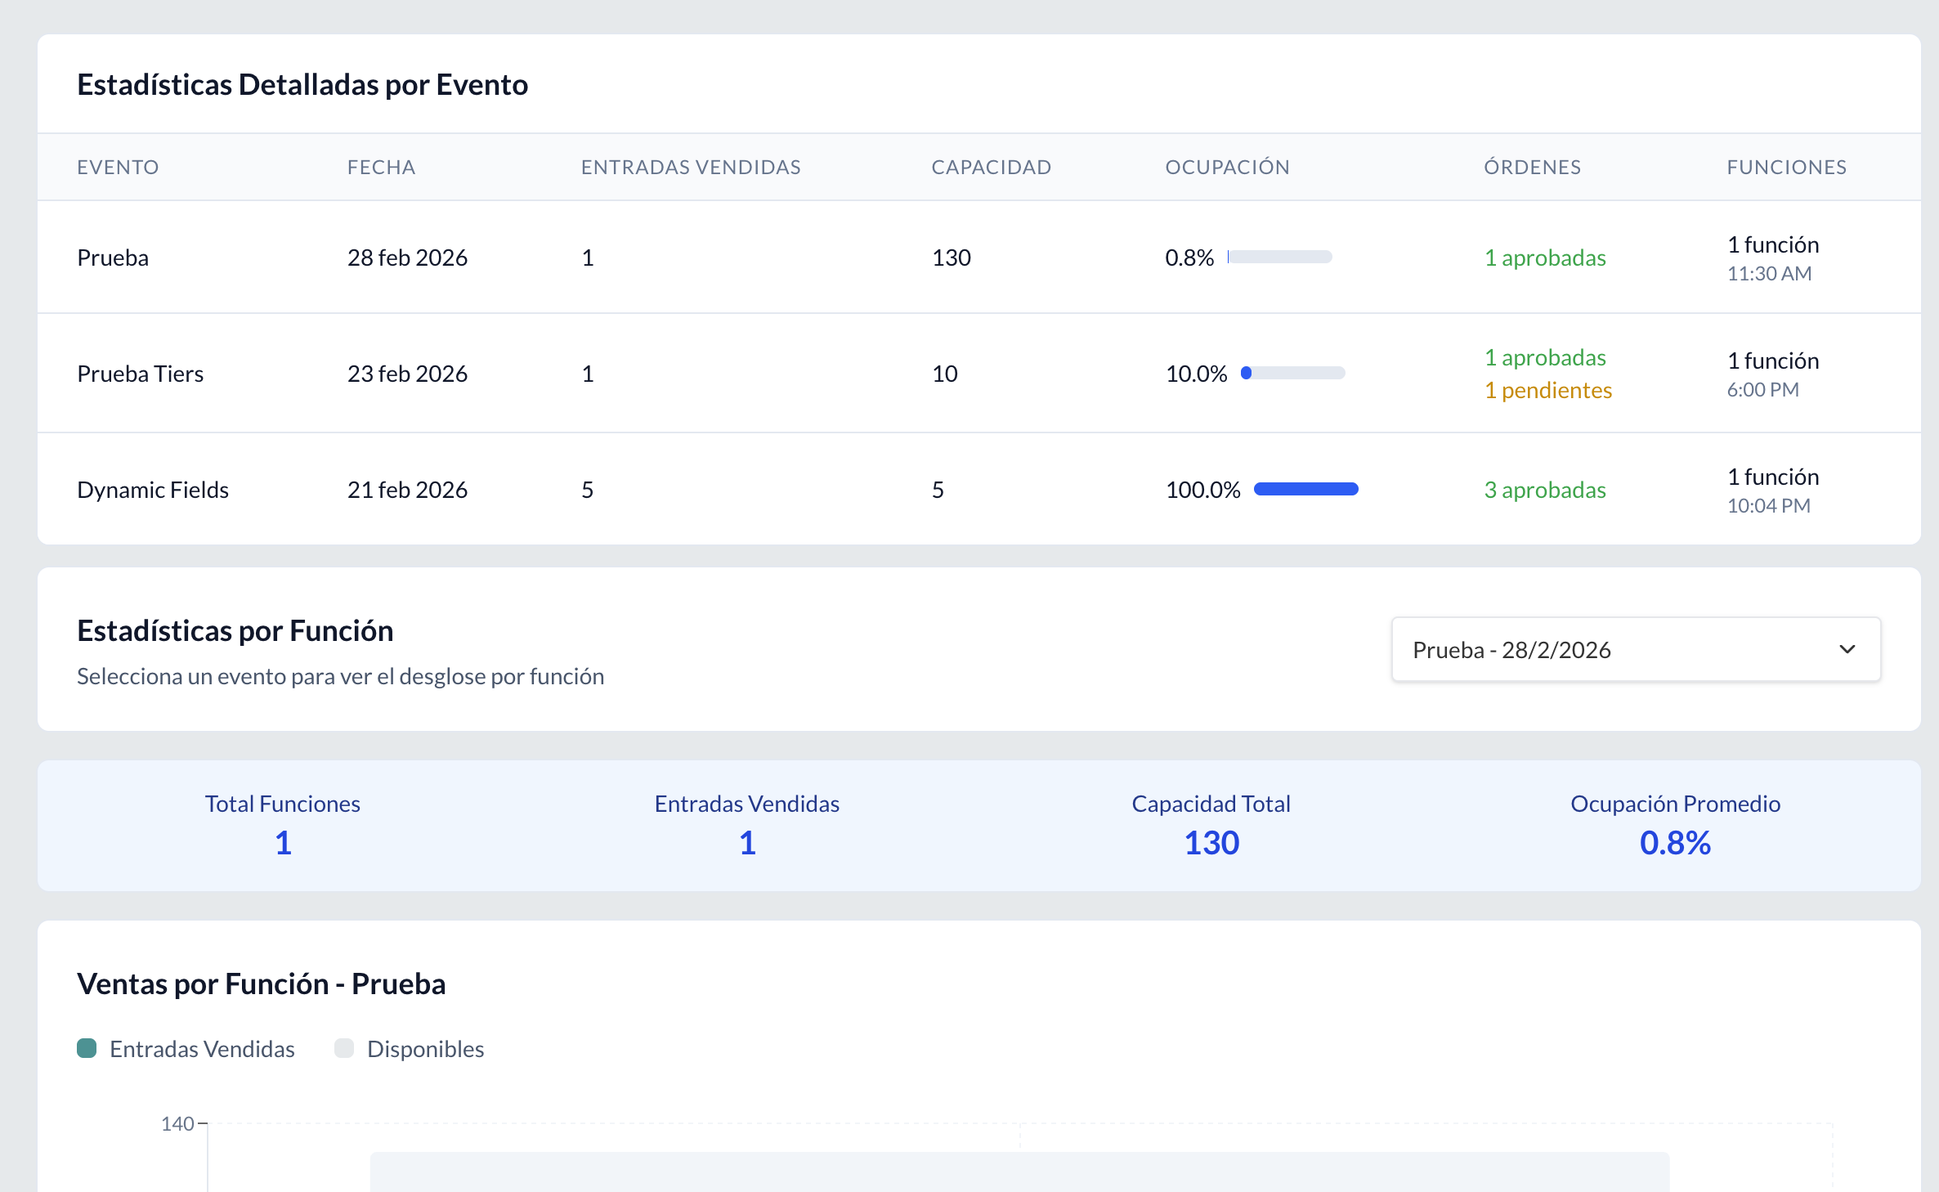
Task: Click the Total Funciones summary label
Action: click(x=282, y=804)
